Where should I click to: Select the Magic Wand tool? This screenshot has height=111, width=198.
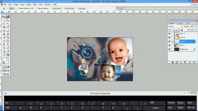(x=8, y=24)
